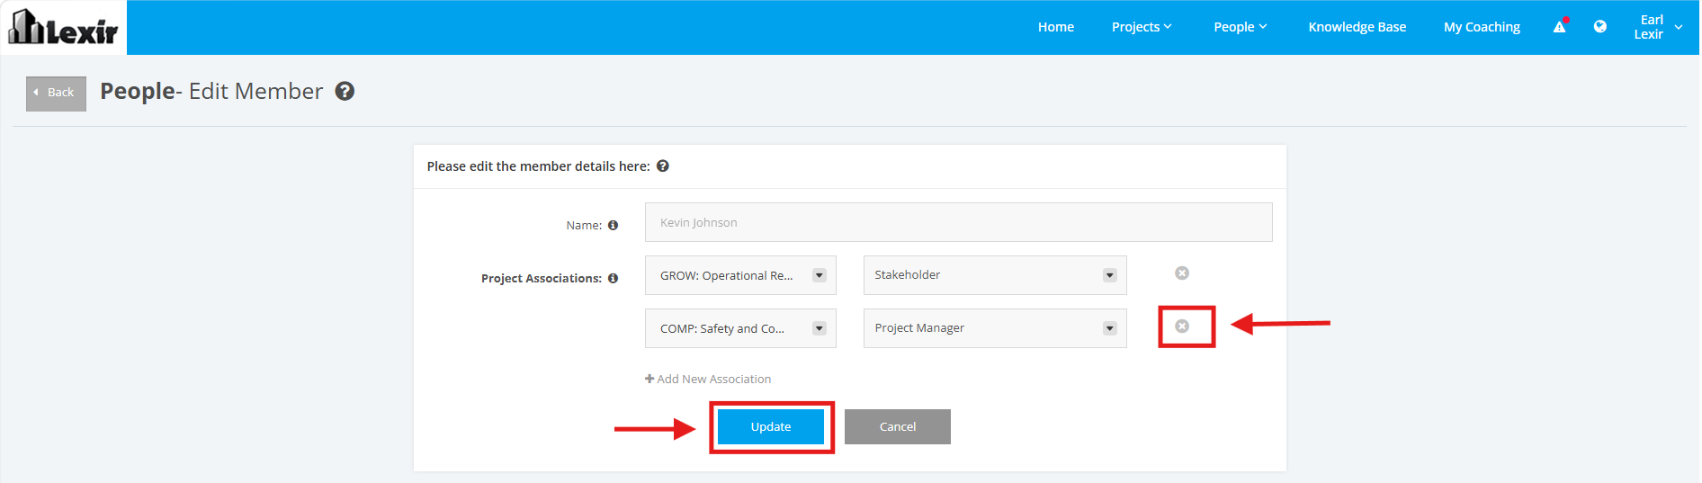This screenshot has width=1702, height=483.
Task: Click the Update button
Action: (771, 427)
